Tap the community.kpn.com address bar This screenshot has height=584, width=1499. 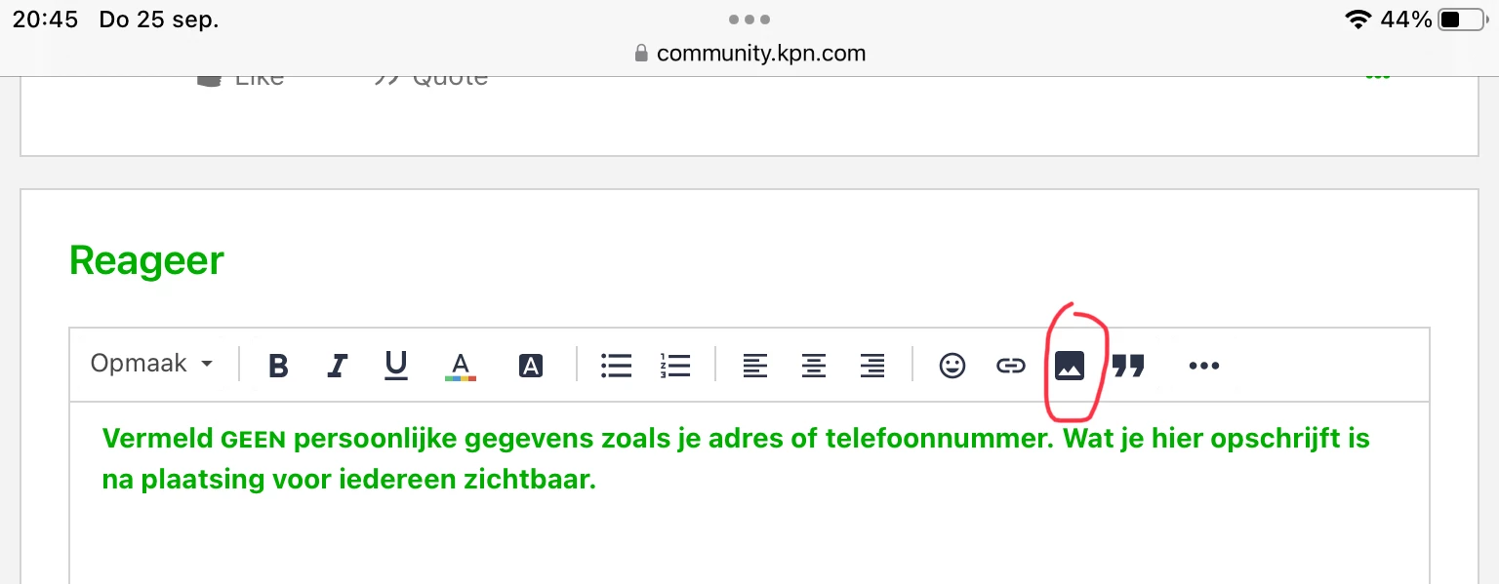(749, 53)
